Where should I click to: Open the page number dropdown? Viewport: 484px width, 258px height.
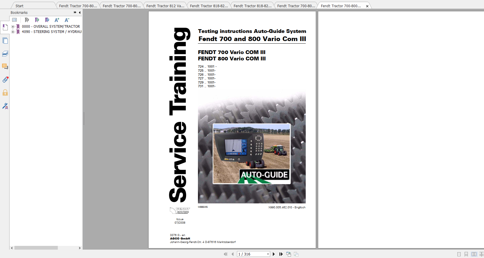coord(268,254)
